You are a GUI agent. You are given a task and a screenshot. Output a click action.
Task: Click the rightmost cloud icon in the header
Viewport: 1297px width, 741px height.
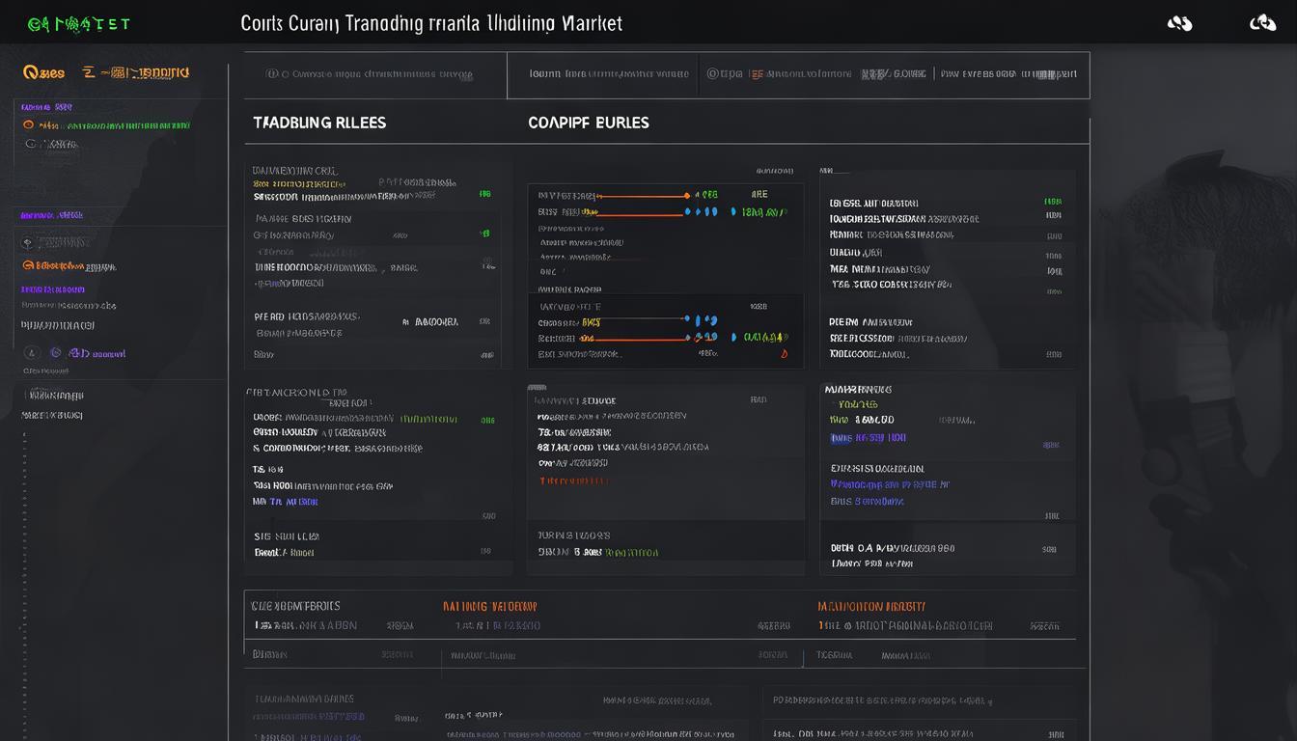[x=1262, y=23]
